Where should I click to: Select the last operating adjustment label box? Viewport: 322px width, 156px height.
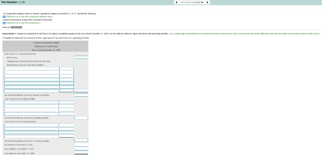coord(32,91)
